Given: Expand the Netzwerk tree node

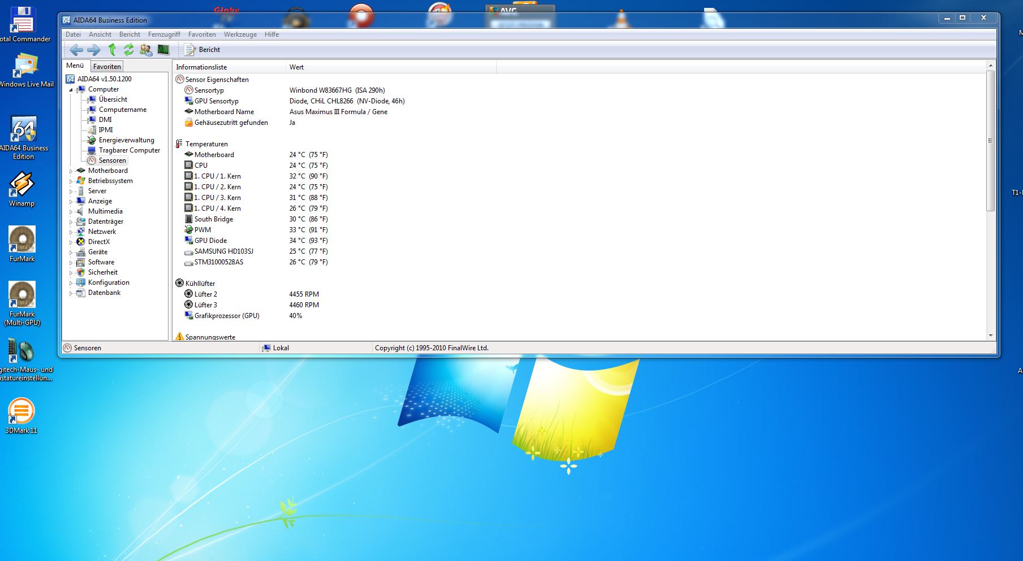Looking at the screenshot, I should pyautogui.click(x=71, y=232).
